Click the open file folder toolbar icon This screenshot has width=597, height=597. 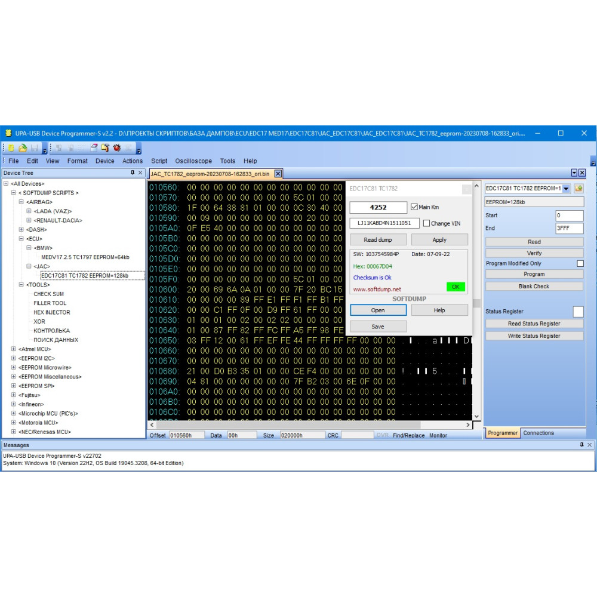tap(23, 147)
